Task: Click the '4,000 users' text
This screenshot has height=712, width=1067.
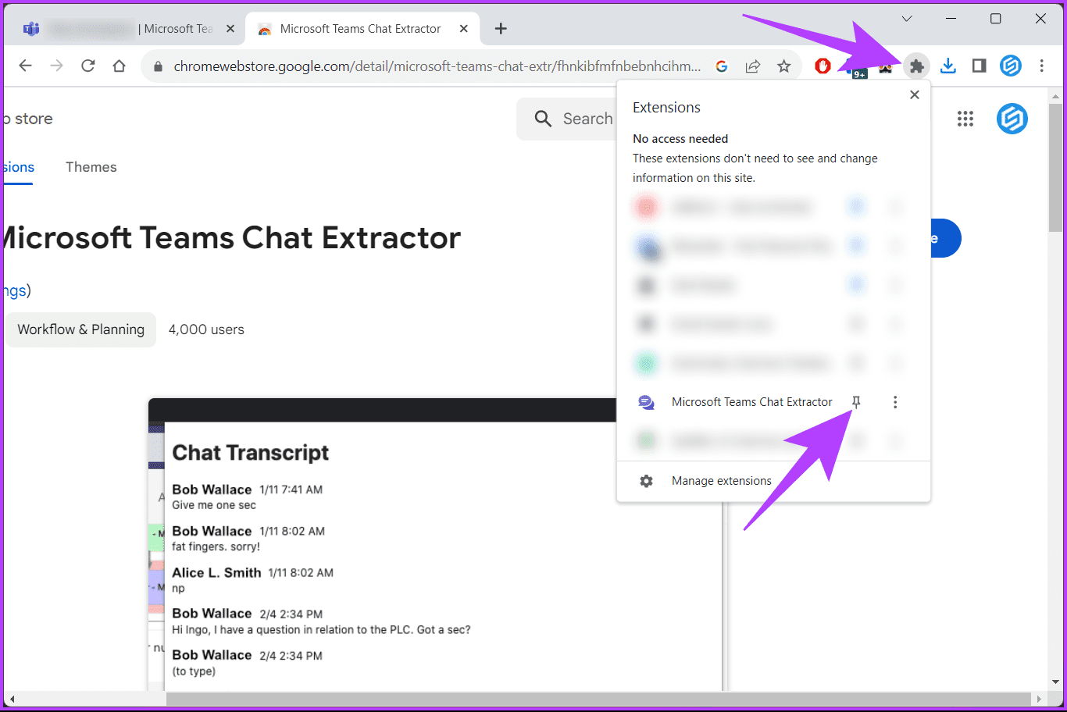Action: pyautogui.click(x=206, y=329)
